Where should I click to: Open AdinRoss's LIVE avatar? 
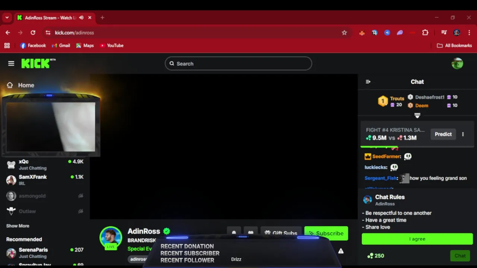pyautogui.click(x=111, y=237)
